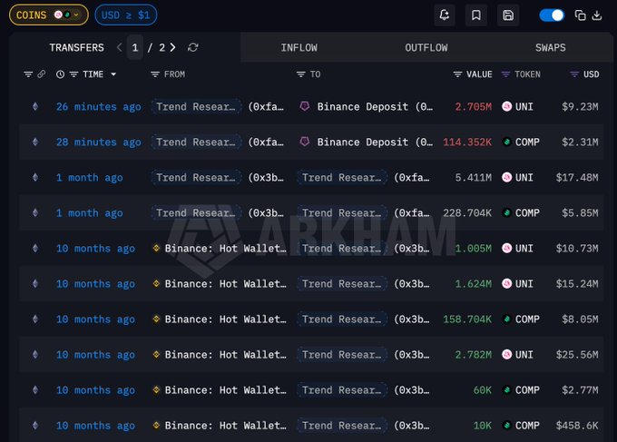Switch to the SWAPS tab
Screen dimensions: 617x442
click(551, 47)
